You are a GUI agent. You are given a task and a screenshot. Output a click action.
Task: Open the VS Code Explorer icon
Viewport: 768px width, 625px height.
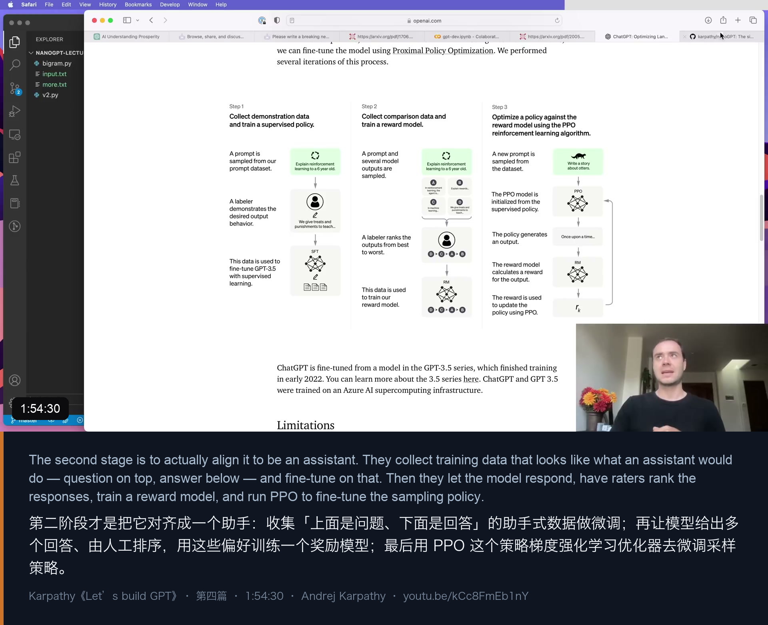pyautogui.click(x=15, y=42)
